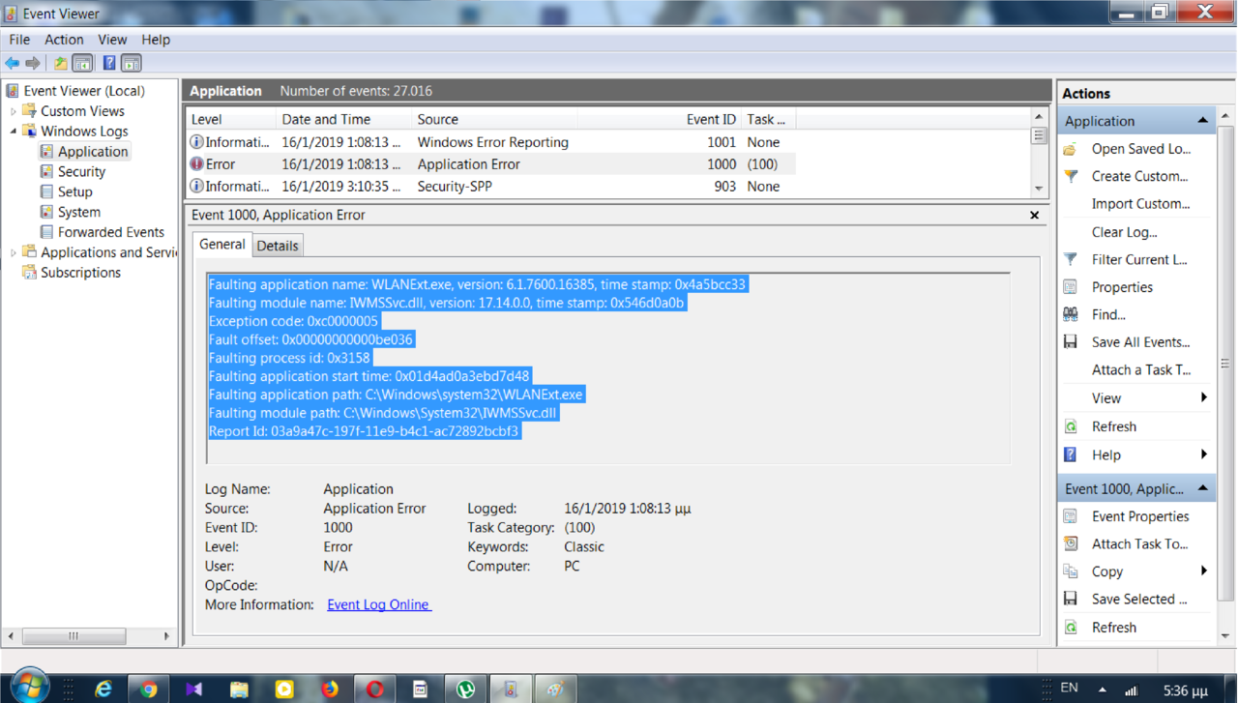Open the Event Log Online link
Image resolution: width=1238 pixels, height=703 pixels.
379,604
